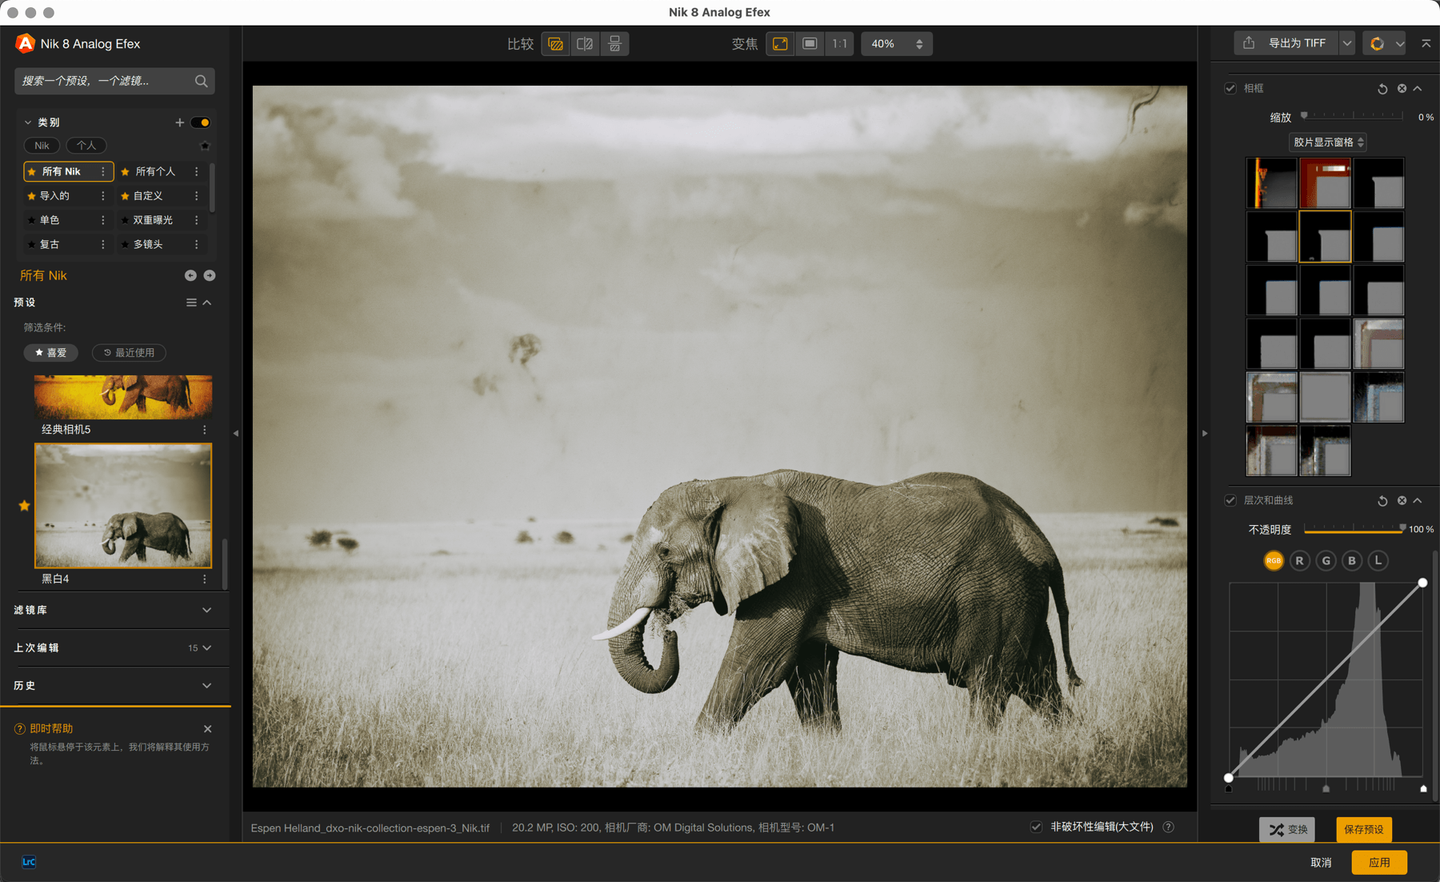Select the Nik category tab
1440x882 pixels.
[x=42, y=146]
